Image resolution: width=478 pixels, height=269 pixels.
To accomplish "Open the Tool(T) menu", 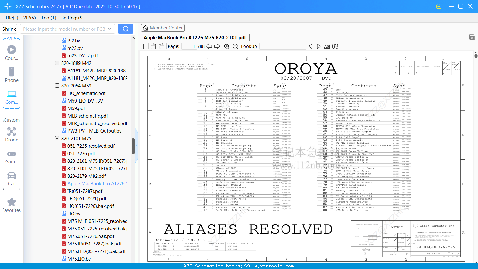I will pyautogui.click(x=49, y=18).
